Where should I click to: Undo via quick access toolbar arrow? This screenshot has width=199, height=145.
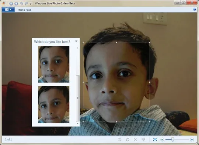tap(21, 3)
